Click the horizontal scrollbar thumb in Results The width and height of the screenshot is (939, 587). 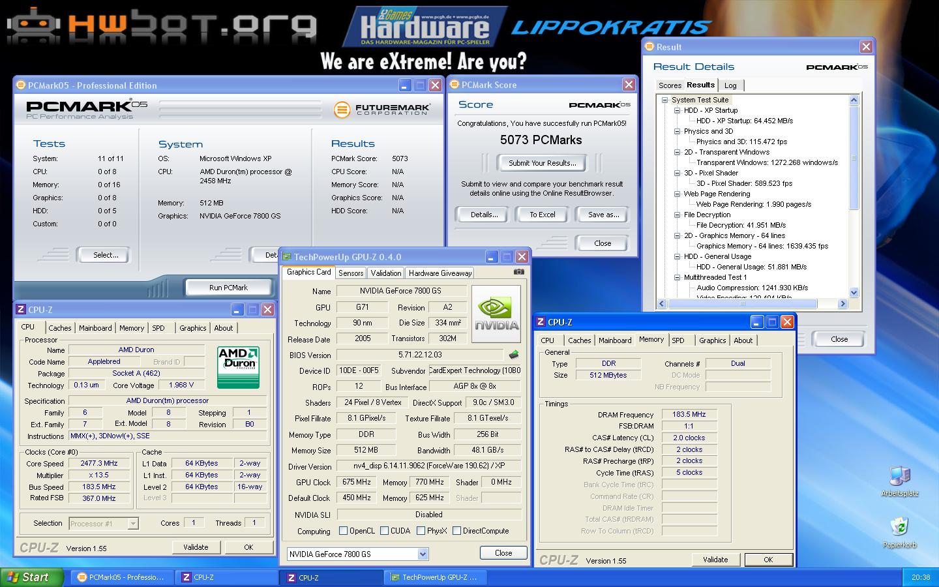(742, 303)
